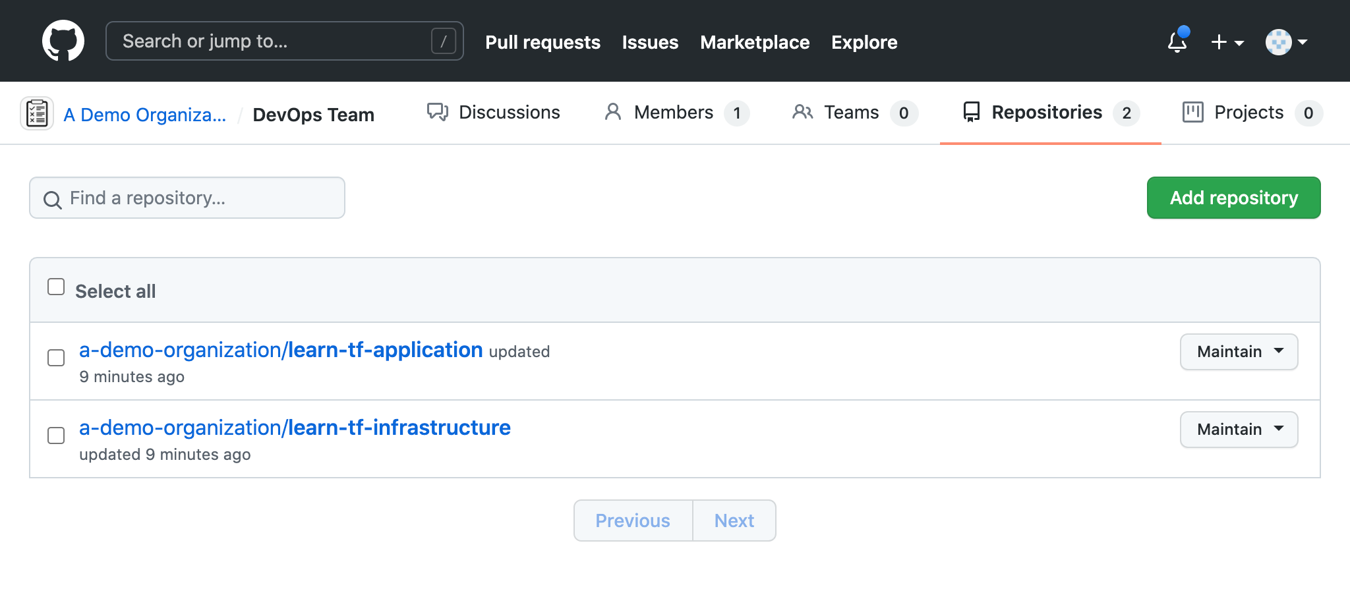
Task: Click the Next pagination button
Action: [734, 521]
